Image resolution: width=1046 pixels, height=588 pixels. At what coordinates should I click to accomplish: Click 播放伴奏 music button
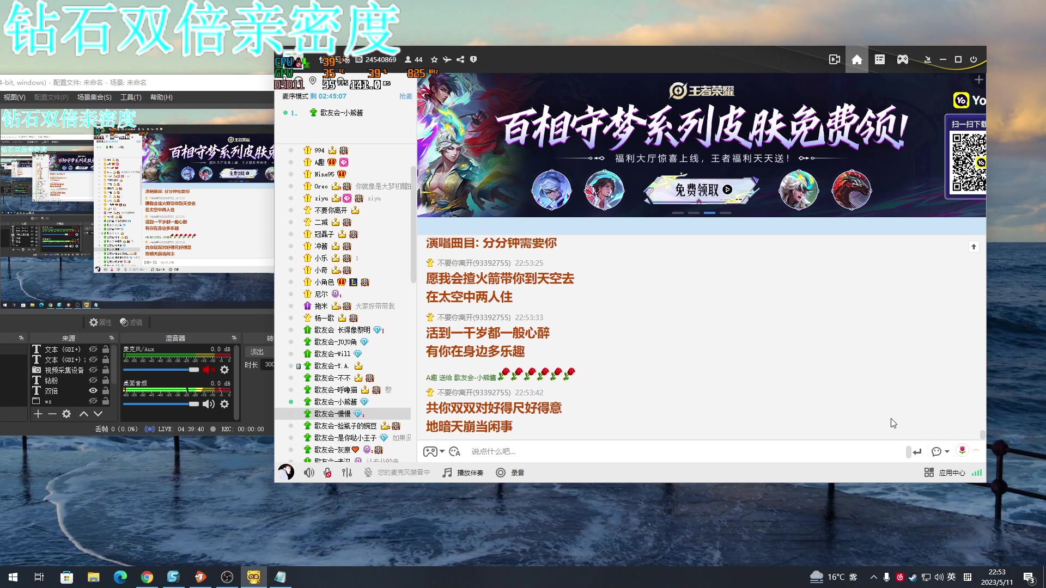click(463, 473)
